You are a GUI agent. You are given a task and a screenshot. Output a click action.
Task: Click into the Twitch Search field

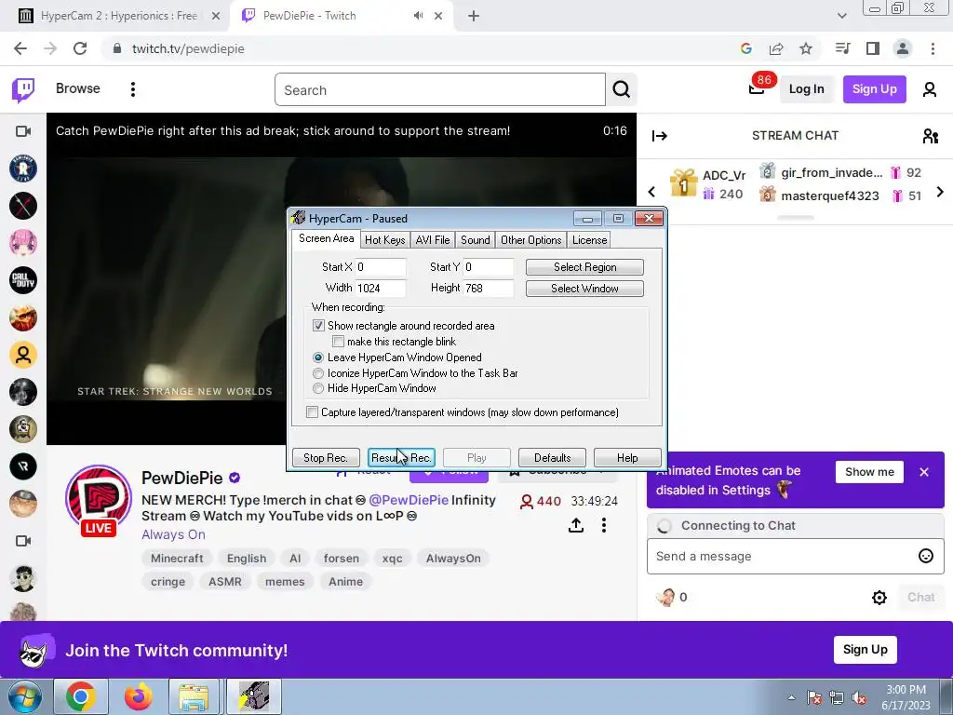click(x=440, y=89)
